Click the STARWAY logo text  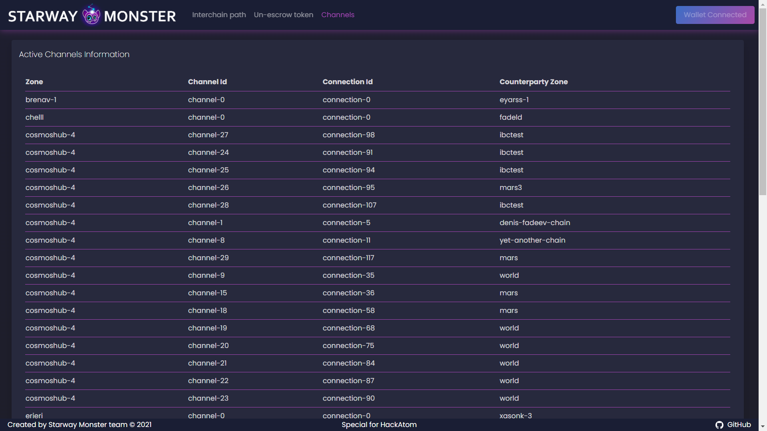tap(43, 16)
